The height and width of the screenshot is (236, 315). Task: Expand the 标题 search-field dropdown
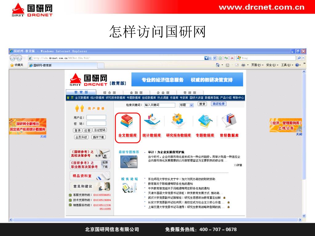pyautogui.click(x=191, y=105)
